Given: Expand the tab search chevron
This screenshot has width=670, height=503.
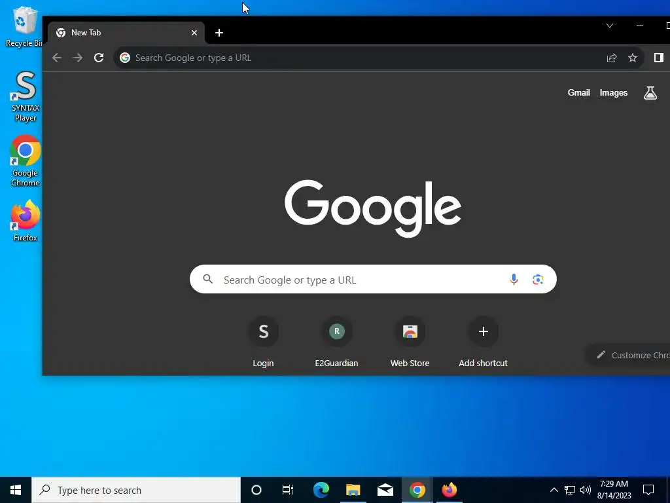Looking at the screenshot, I should click(610, 26).
